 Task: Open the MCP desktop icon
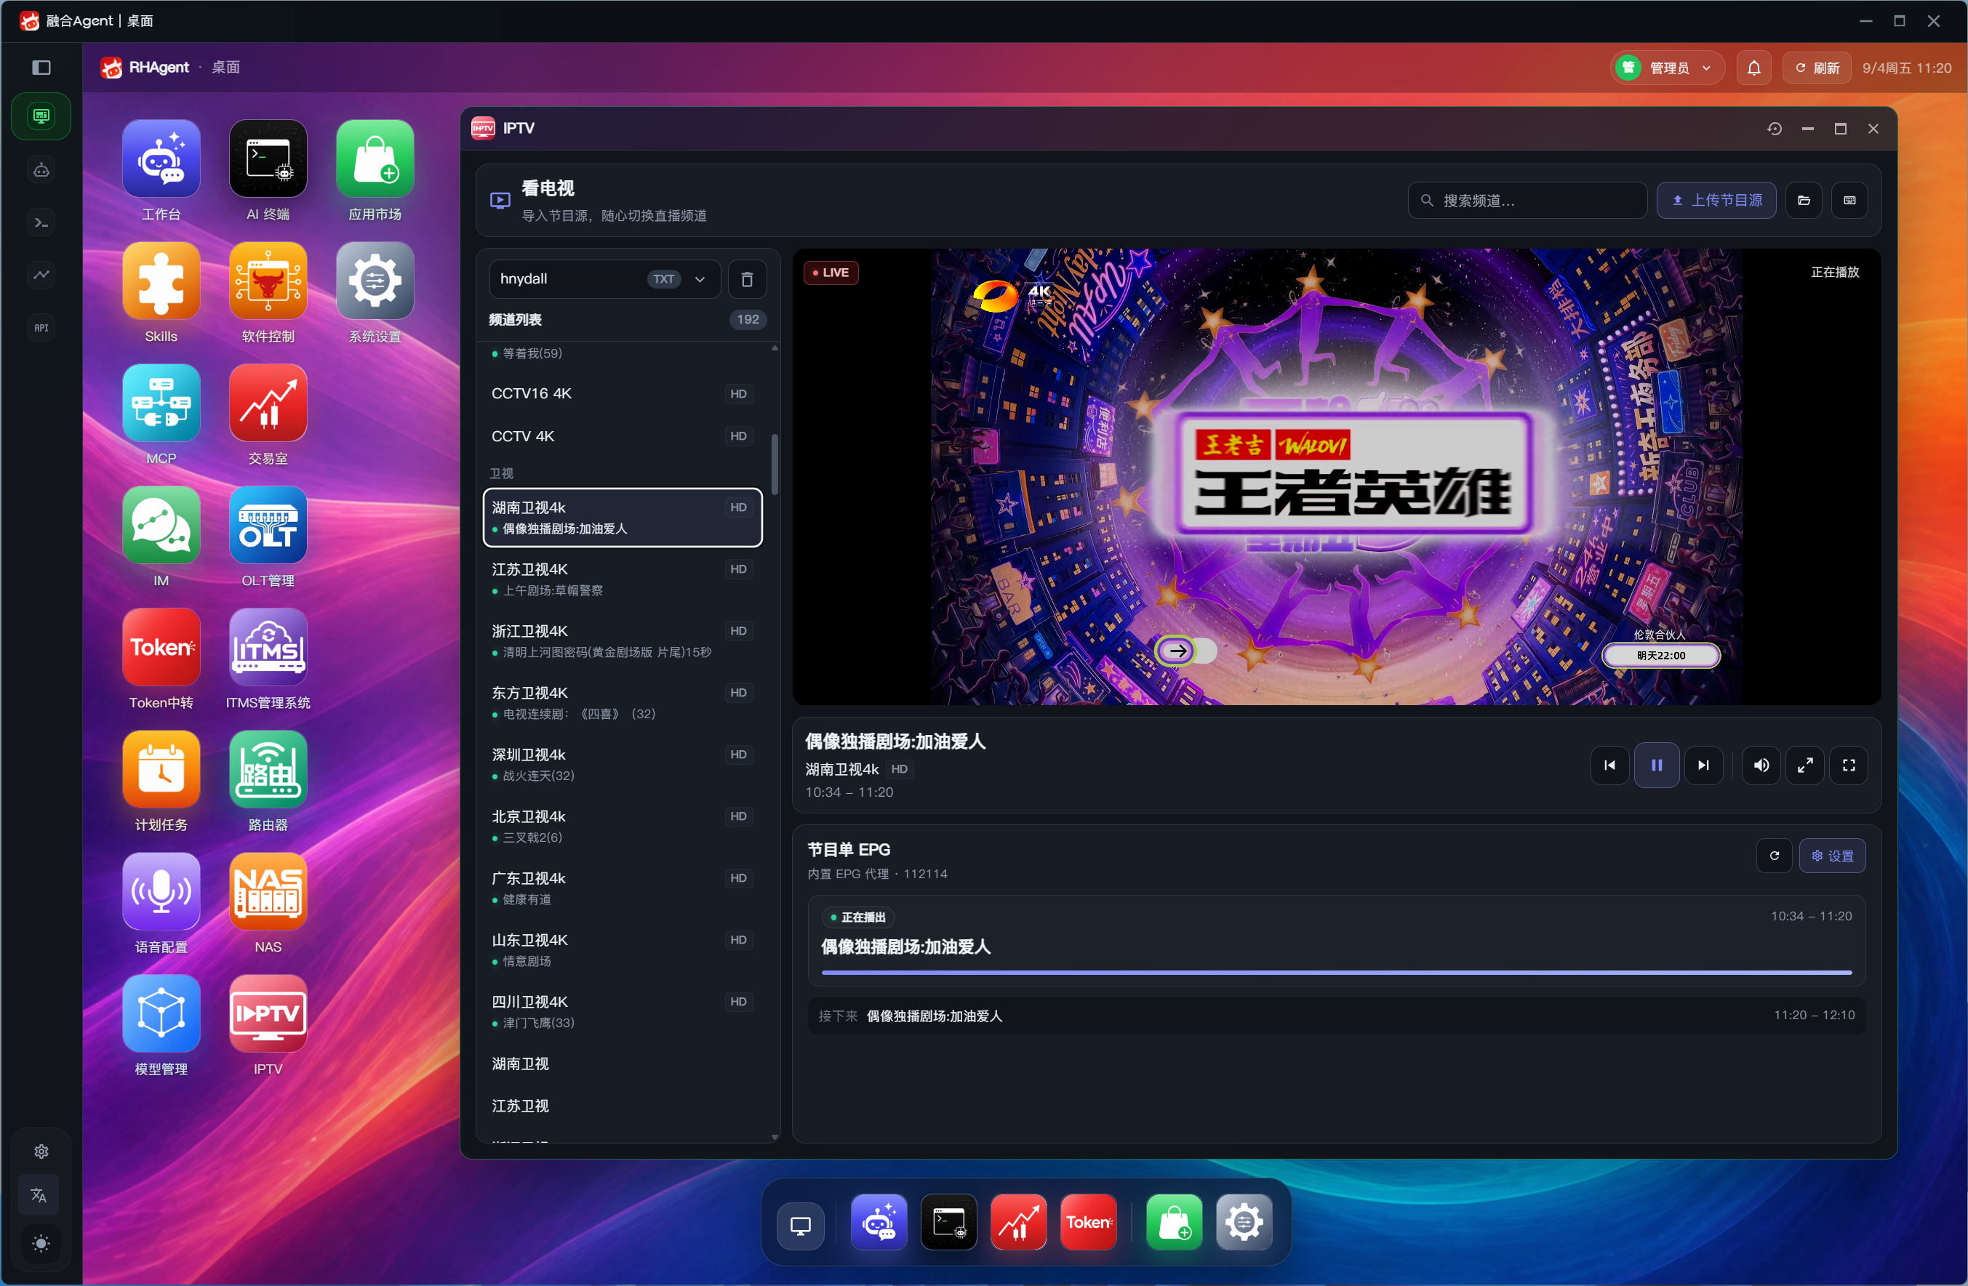(x=161, y=403)
